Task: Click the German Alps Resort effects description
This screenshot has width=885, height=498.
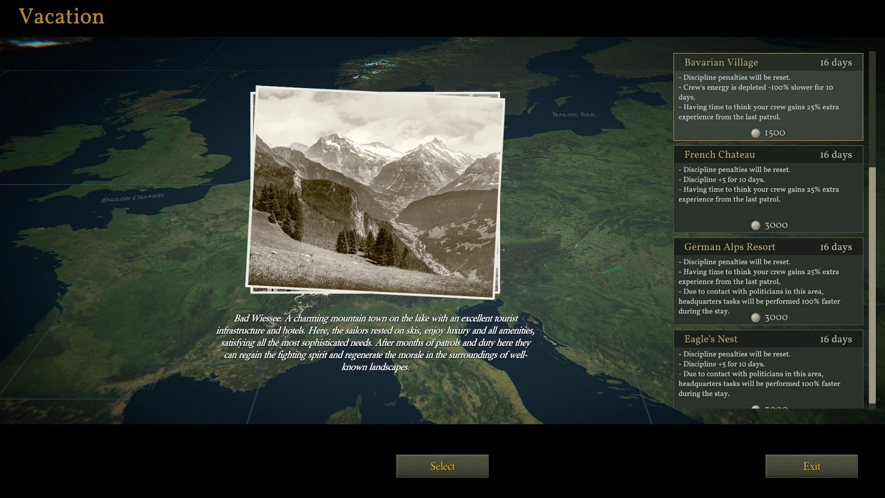Action: click(x=759, y=281)
